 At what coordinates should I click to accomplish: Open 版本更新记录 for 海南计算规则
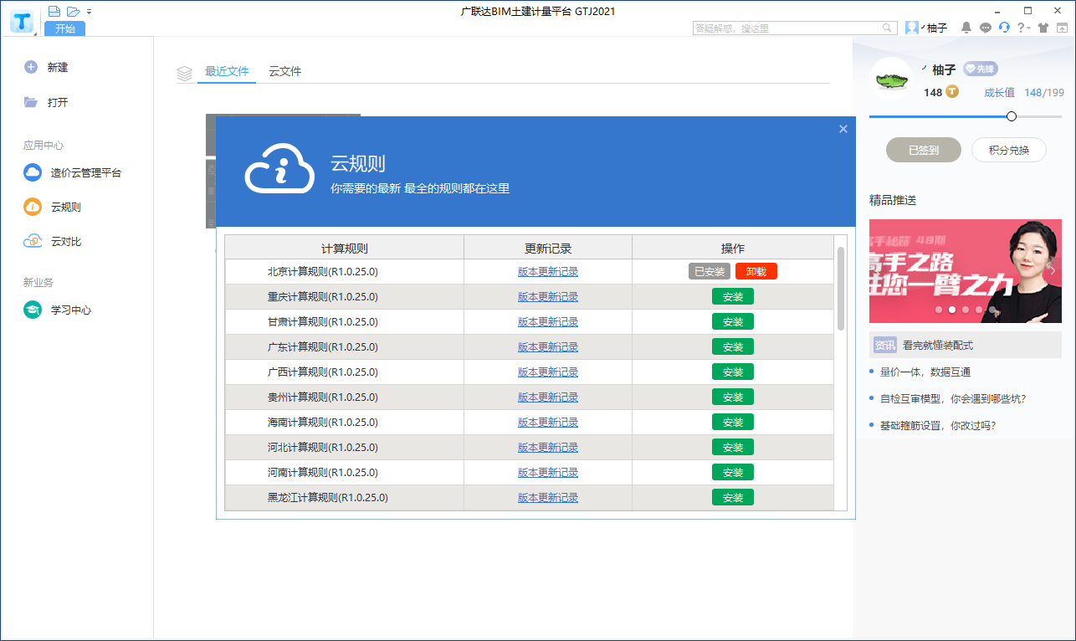tap(548, 422)
